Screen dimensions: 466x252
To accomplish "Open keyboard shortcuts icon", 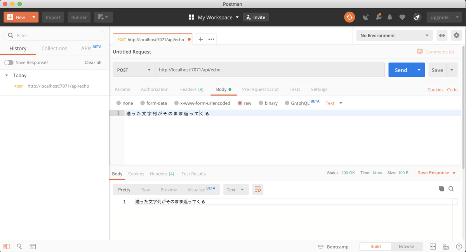I will coord(446,247).
